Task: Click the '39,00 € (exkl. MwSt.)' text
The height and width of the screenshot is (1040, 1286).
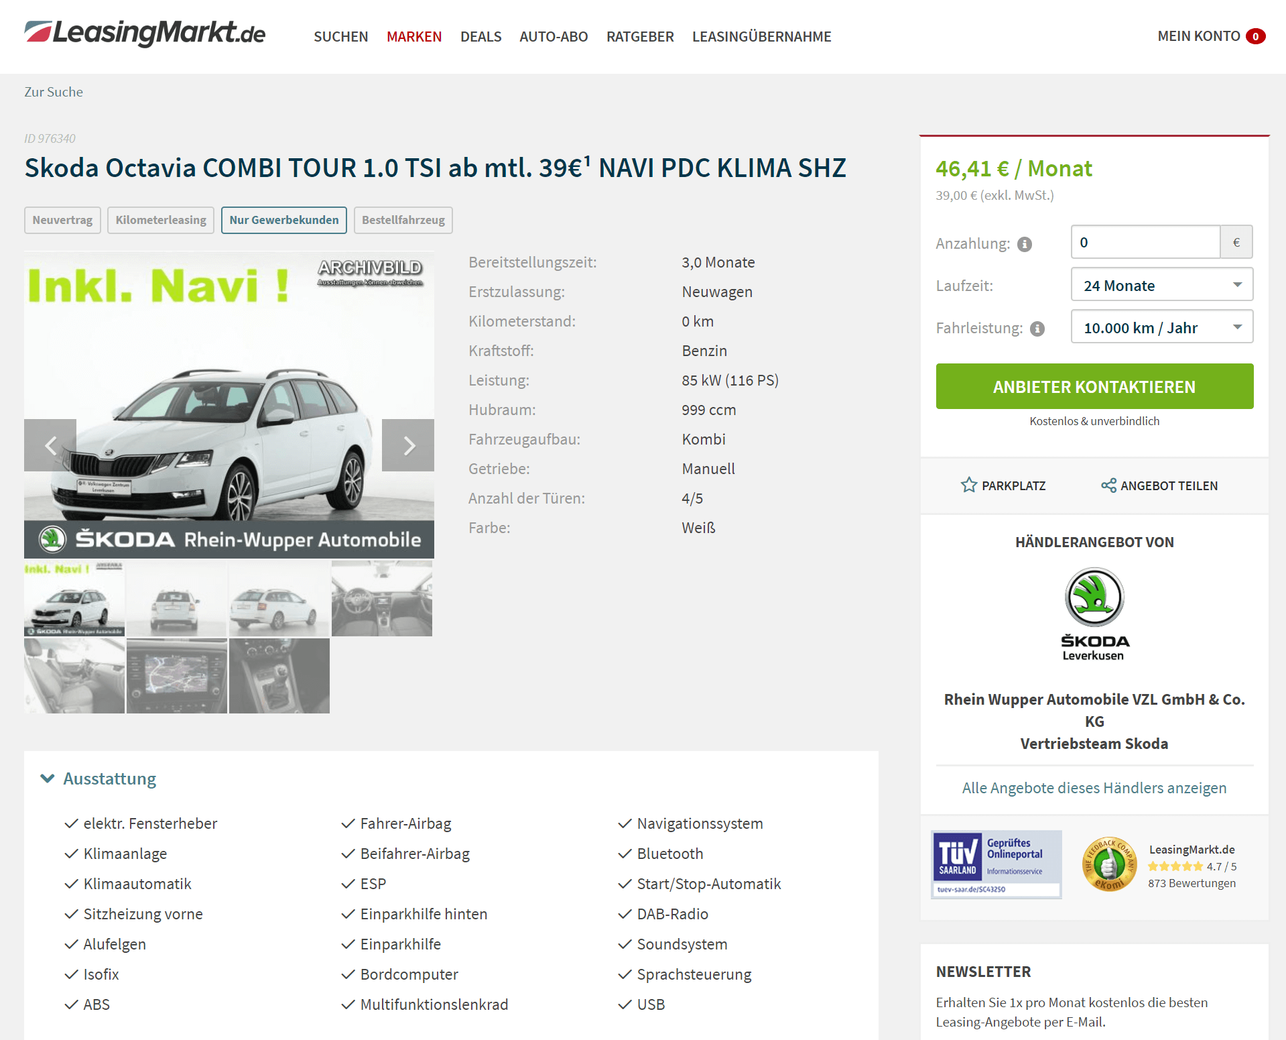Action: pyautogui.click(x=994, y=195)
